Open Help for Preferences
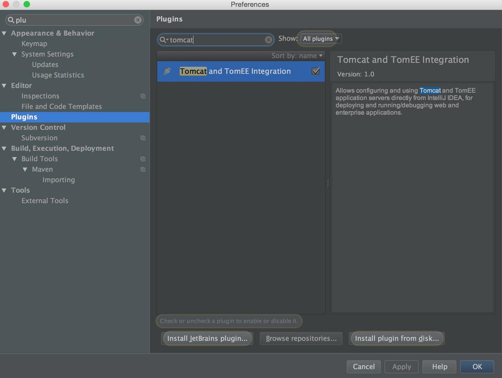502x378 pixels. 439,367
